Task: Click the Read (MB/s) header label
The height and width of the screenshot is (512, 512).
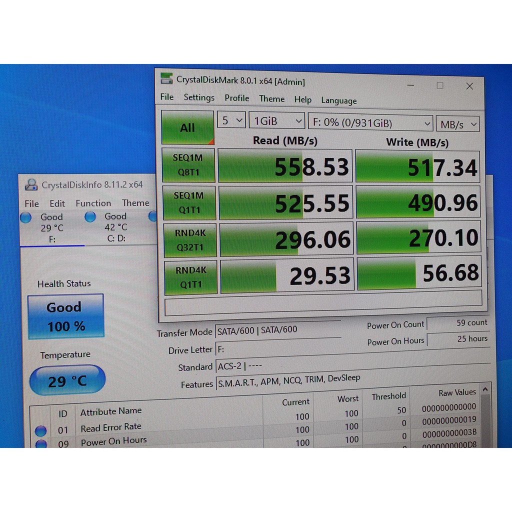Action: pos(285,140)
